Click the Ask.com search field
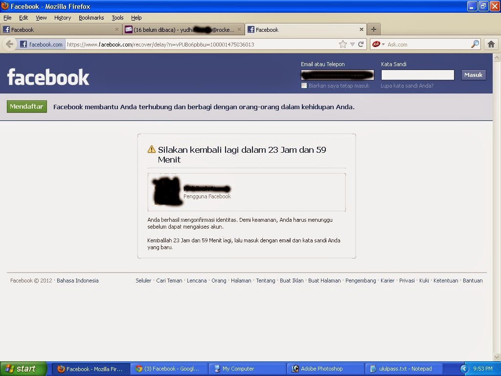 [428, 44]
